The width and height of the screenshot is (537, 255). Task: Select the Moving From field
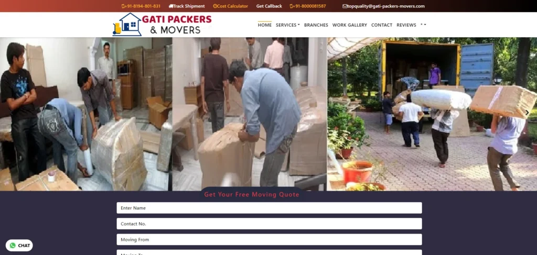click(269, 239)
